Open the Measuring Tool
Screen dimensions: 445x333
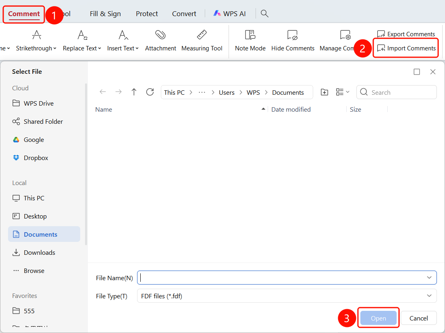[202, 41]
